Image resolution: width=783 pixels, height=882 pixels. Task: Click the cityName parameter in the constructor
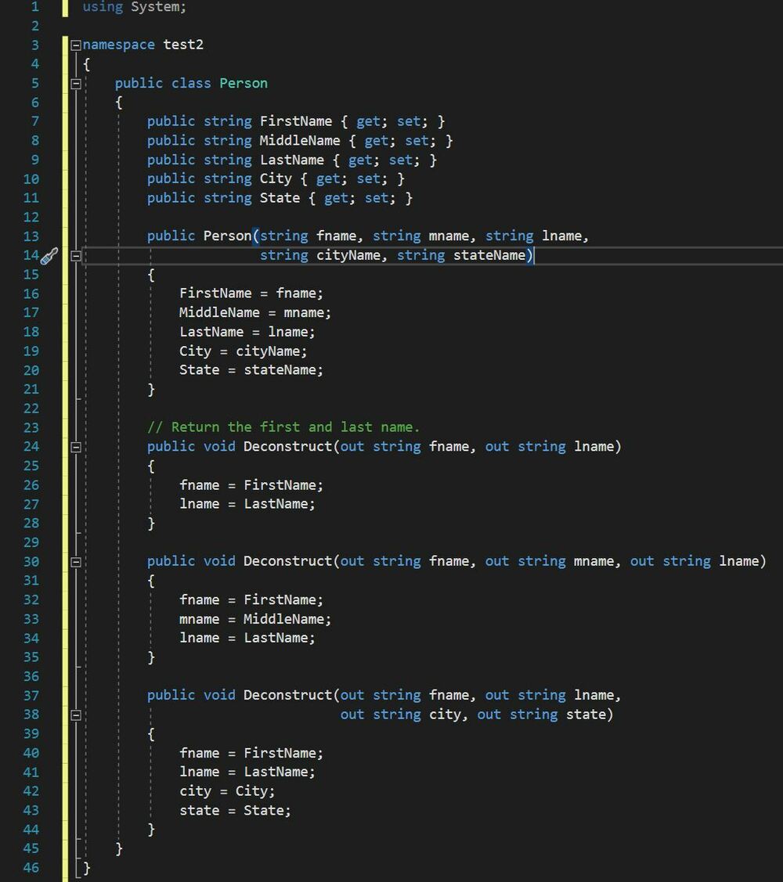coord(348,255)
